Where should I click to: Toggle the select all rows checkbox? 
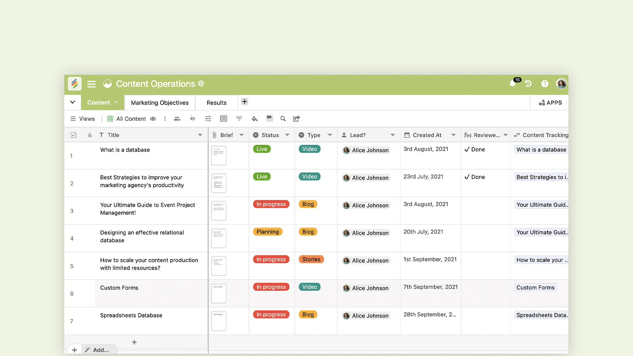tap(74, 135)
